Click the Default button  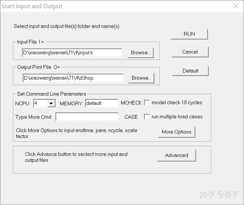click(x=190, y=71)
